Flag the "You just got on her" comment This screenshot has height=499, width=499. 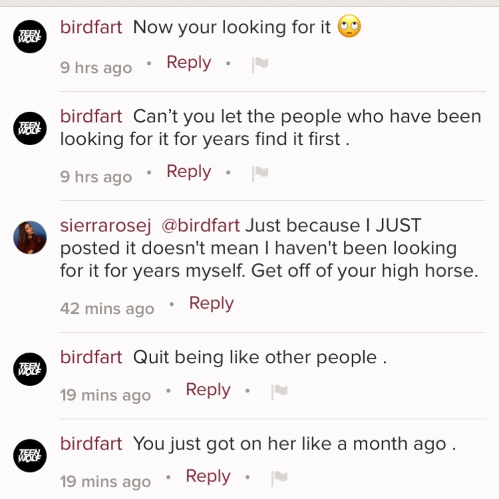[x=279, y=478]
